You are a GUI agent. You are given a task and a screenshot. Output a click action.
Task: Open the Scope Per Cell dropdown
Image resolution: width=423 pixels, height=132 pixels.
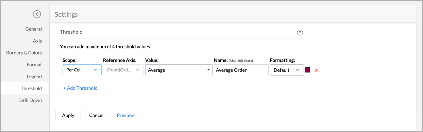click(x=82, y=70)
